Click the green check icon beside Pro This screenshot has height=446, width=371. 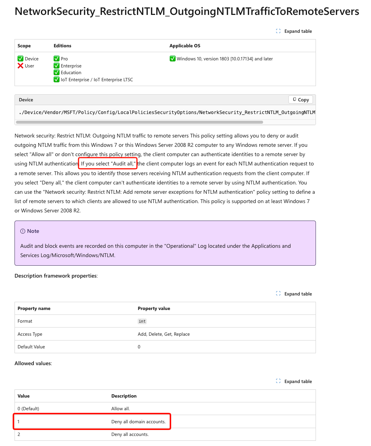[57, 58]
